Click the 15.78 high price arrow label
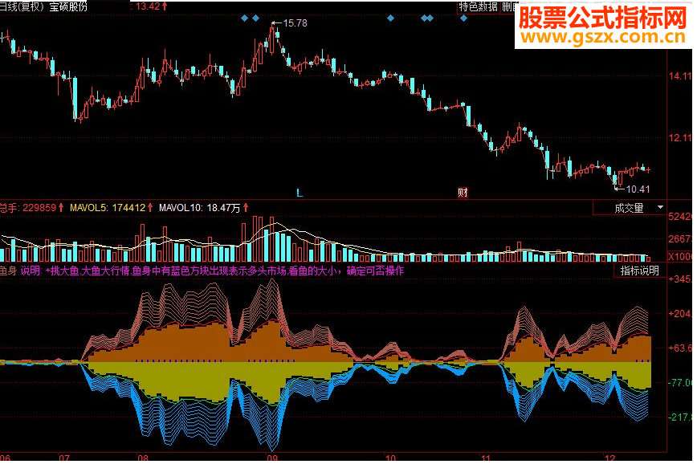The image size is (697, 464). pyautogui.click(x=289, y=23)
